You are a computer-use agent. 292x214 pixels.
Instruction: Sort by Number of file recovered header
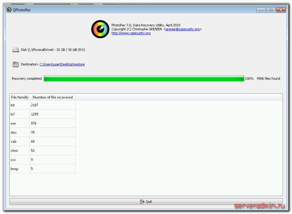(53, 97)
